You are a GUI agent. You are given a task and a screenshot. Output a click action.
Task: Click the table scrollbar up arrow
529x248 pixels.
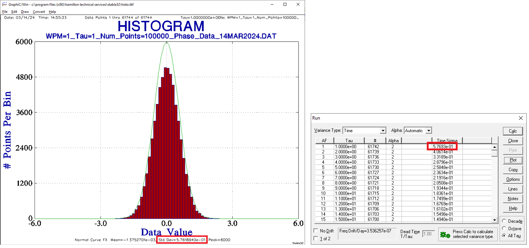tap(494, 147)
